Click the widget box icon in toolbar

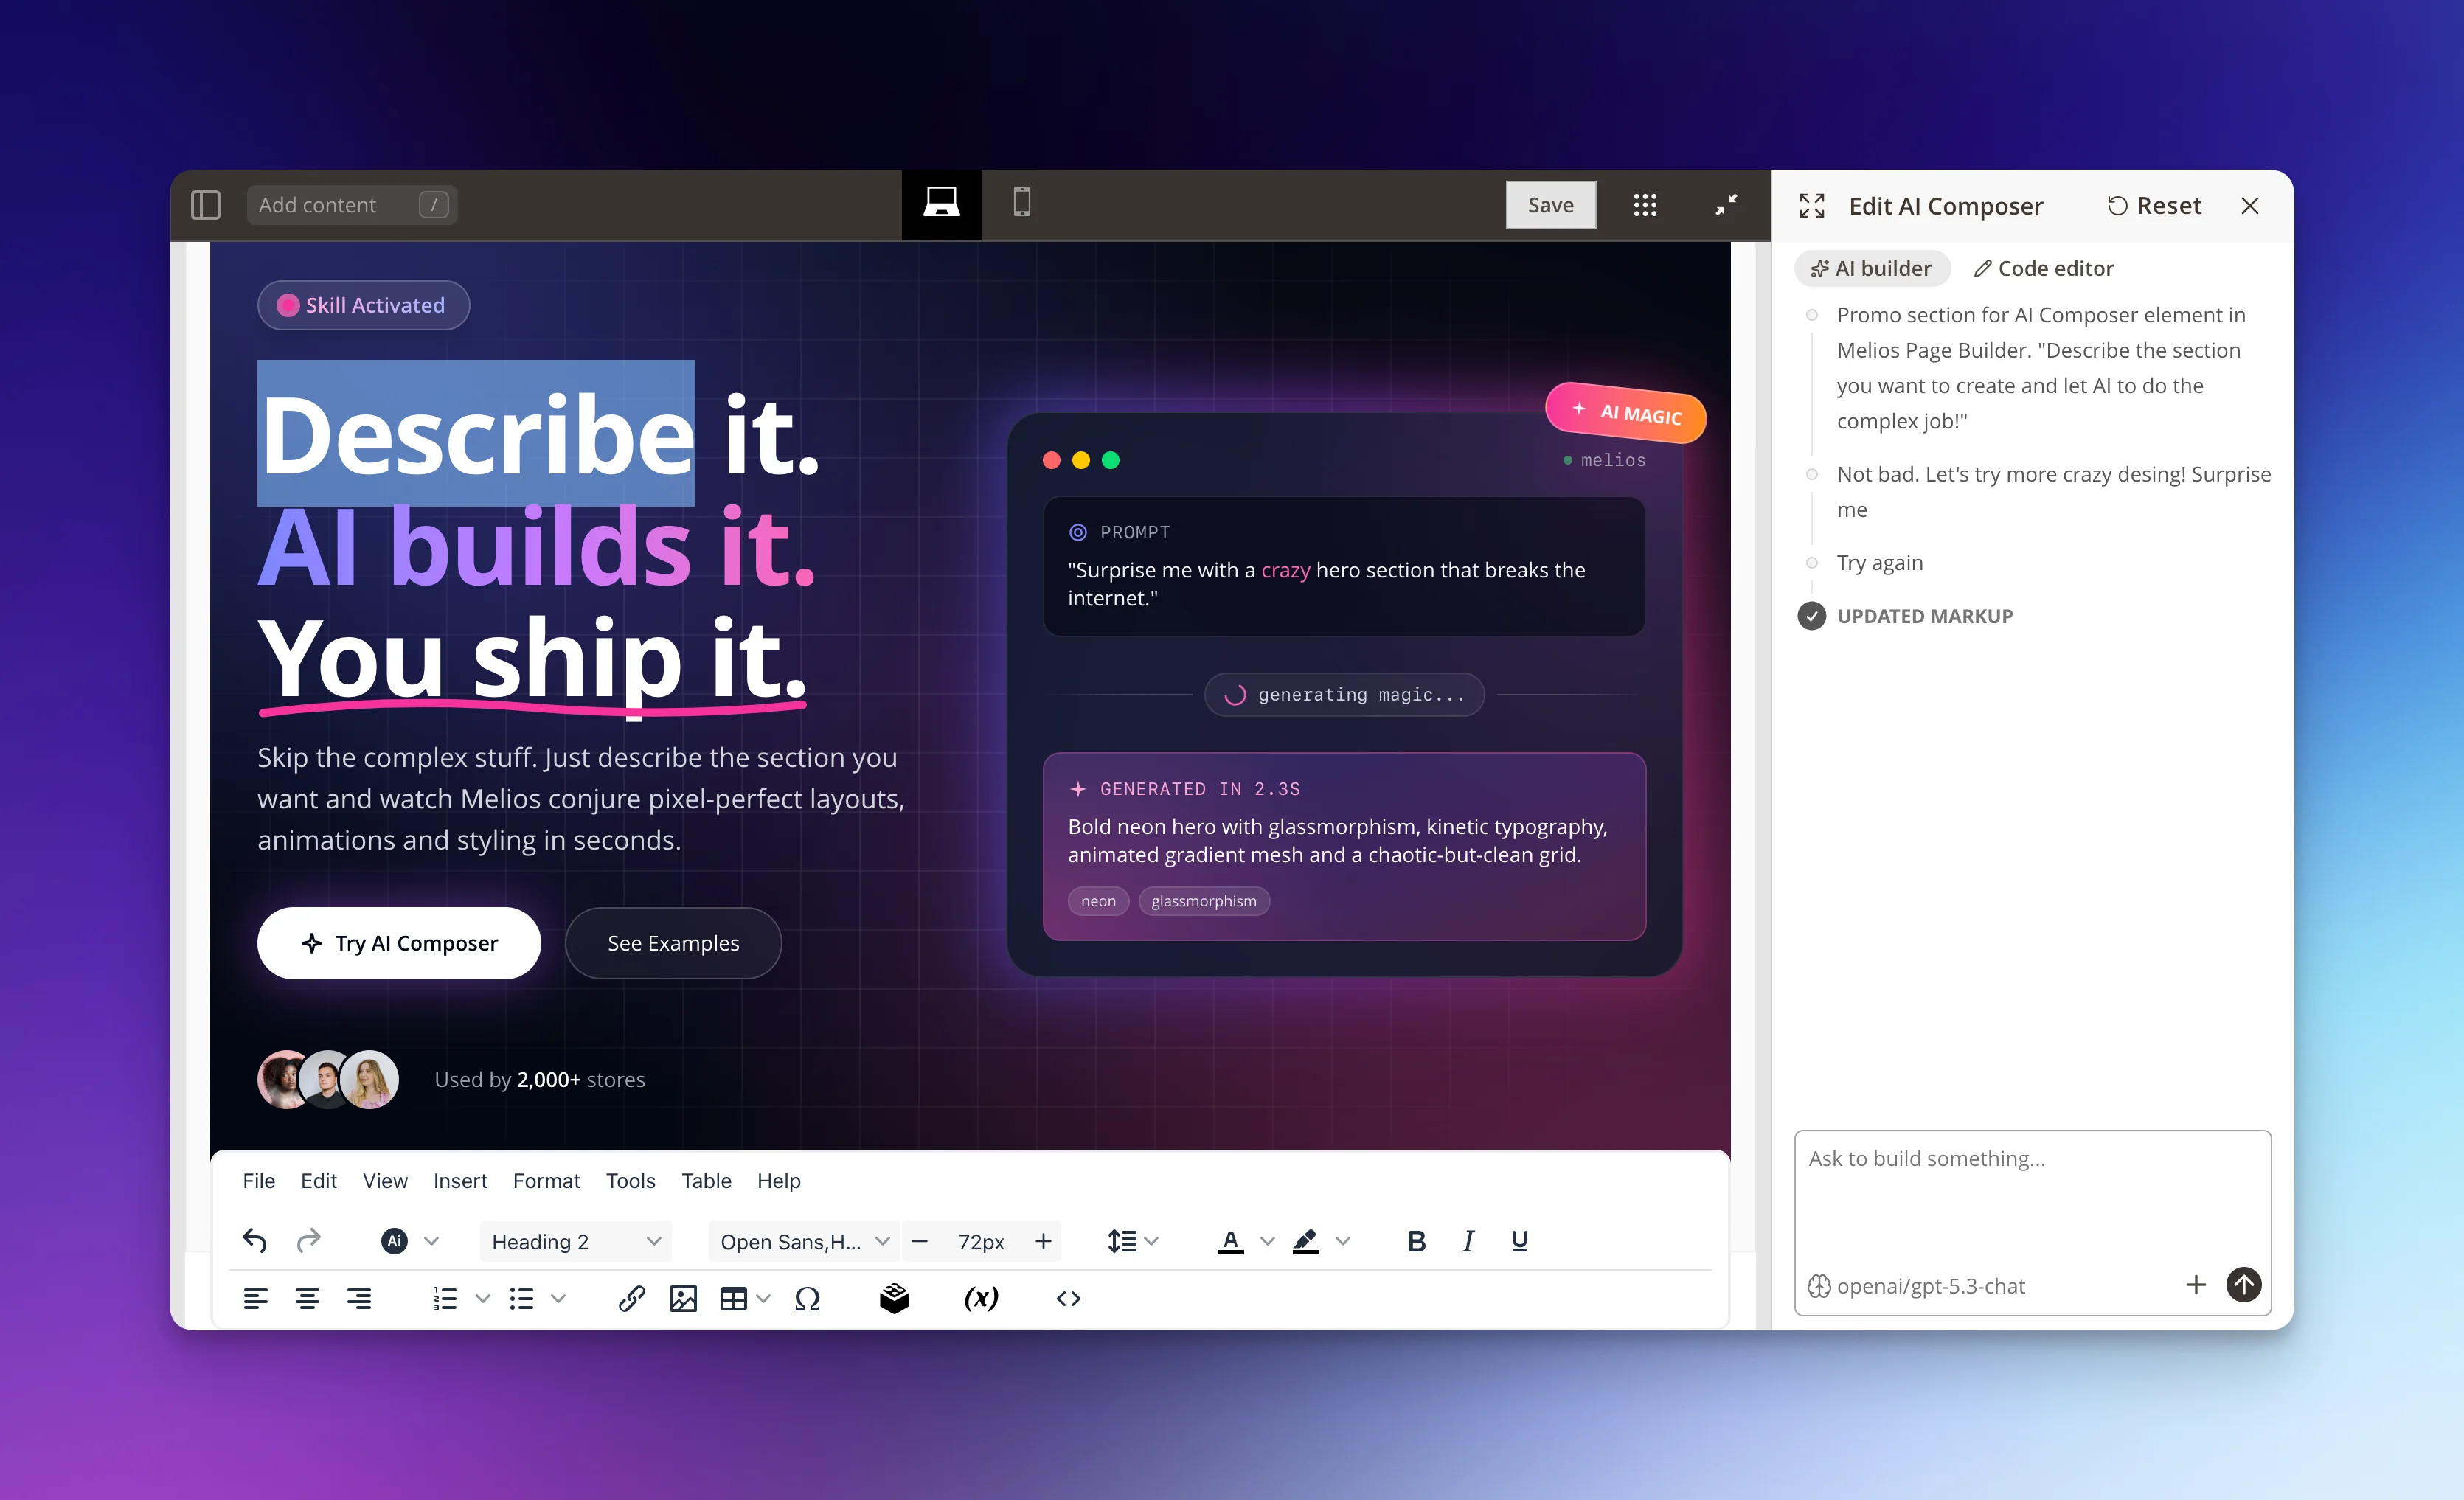point(894,1298)
